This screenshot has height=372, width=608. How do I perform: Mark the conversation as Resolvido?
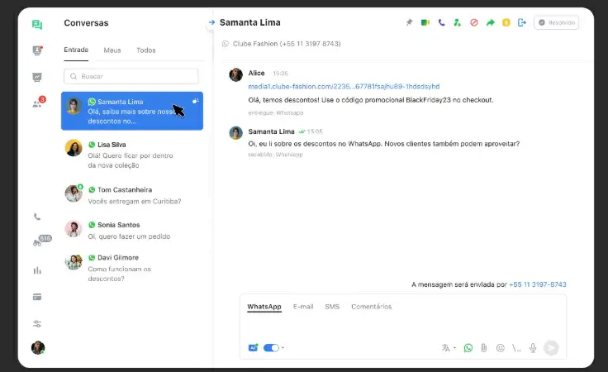tap(557, 22)
